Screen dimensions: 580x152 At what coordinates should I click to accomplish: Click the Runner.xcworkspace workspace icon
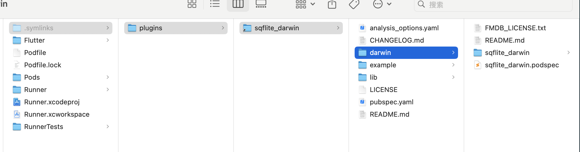tap(17, 114)
